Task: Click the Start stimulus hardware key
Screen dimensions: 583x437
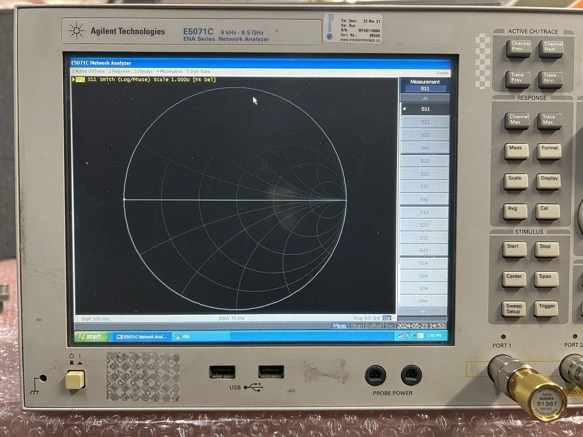Action: click(x=514, y=249)
